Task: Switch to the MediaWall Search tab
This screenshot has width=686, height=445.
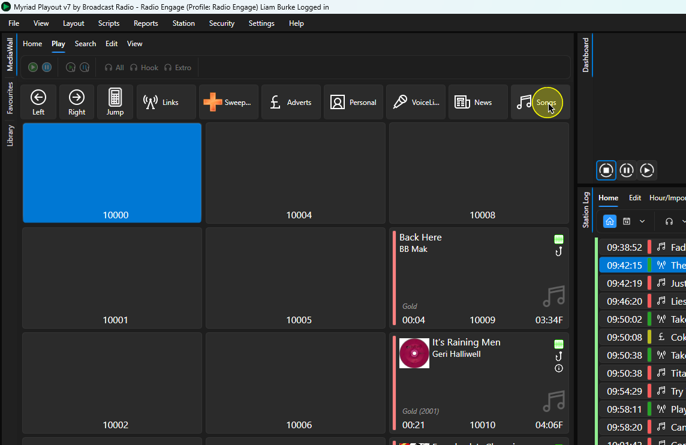Action: [85, 44]
